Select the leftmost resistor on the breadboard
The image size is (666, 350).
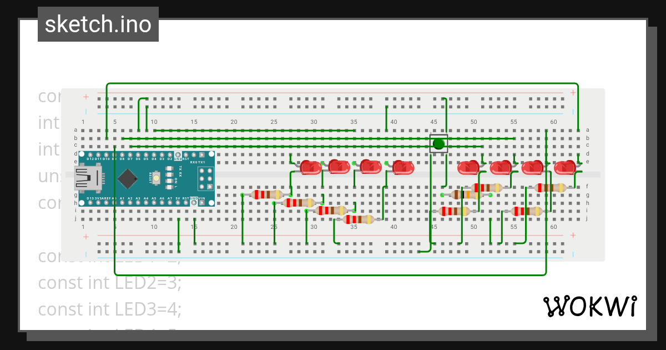tap(268, 194)
